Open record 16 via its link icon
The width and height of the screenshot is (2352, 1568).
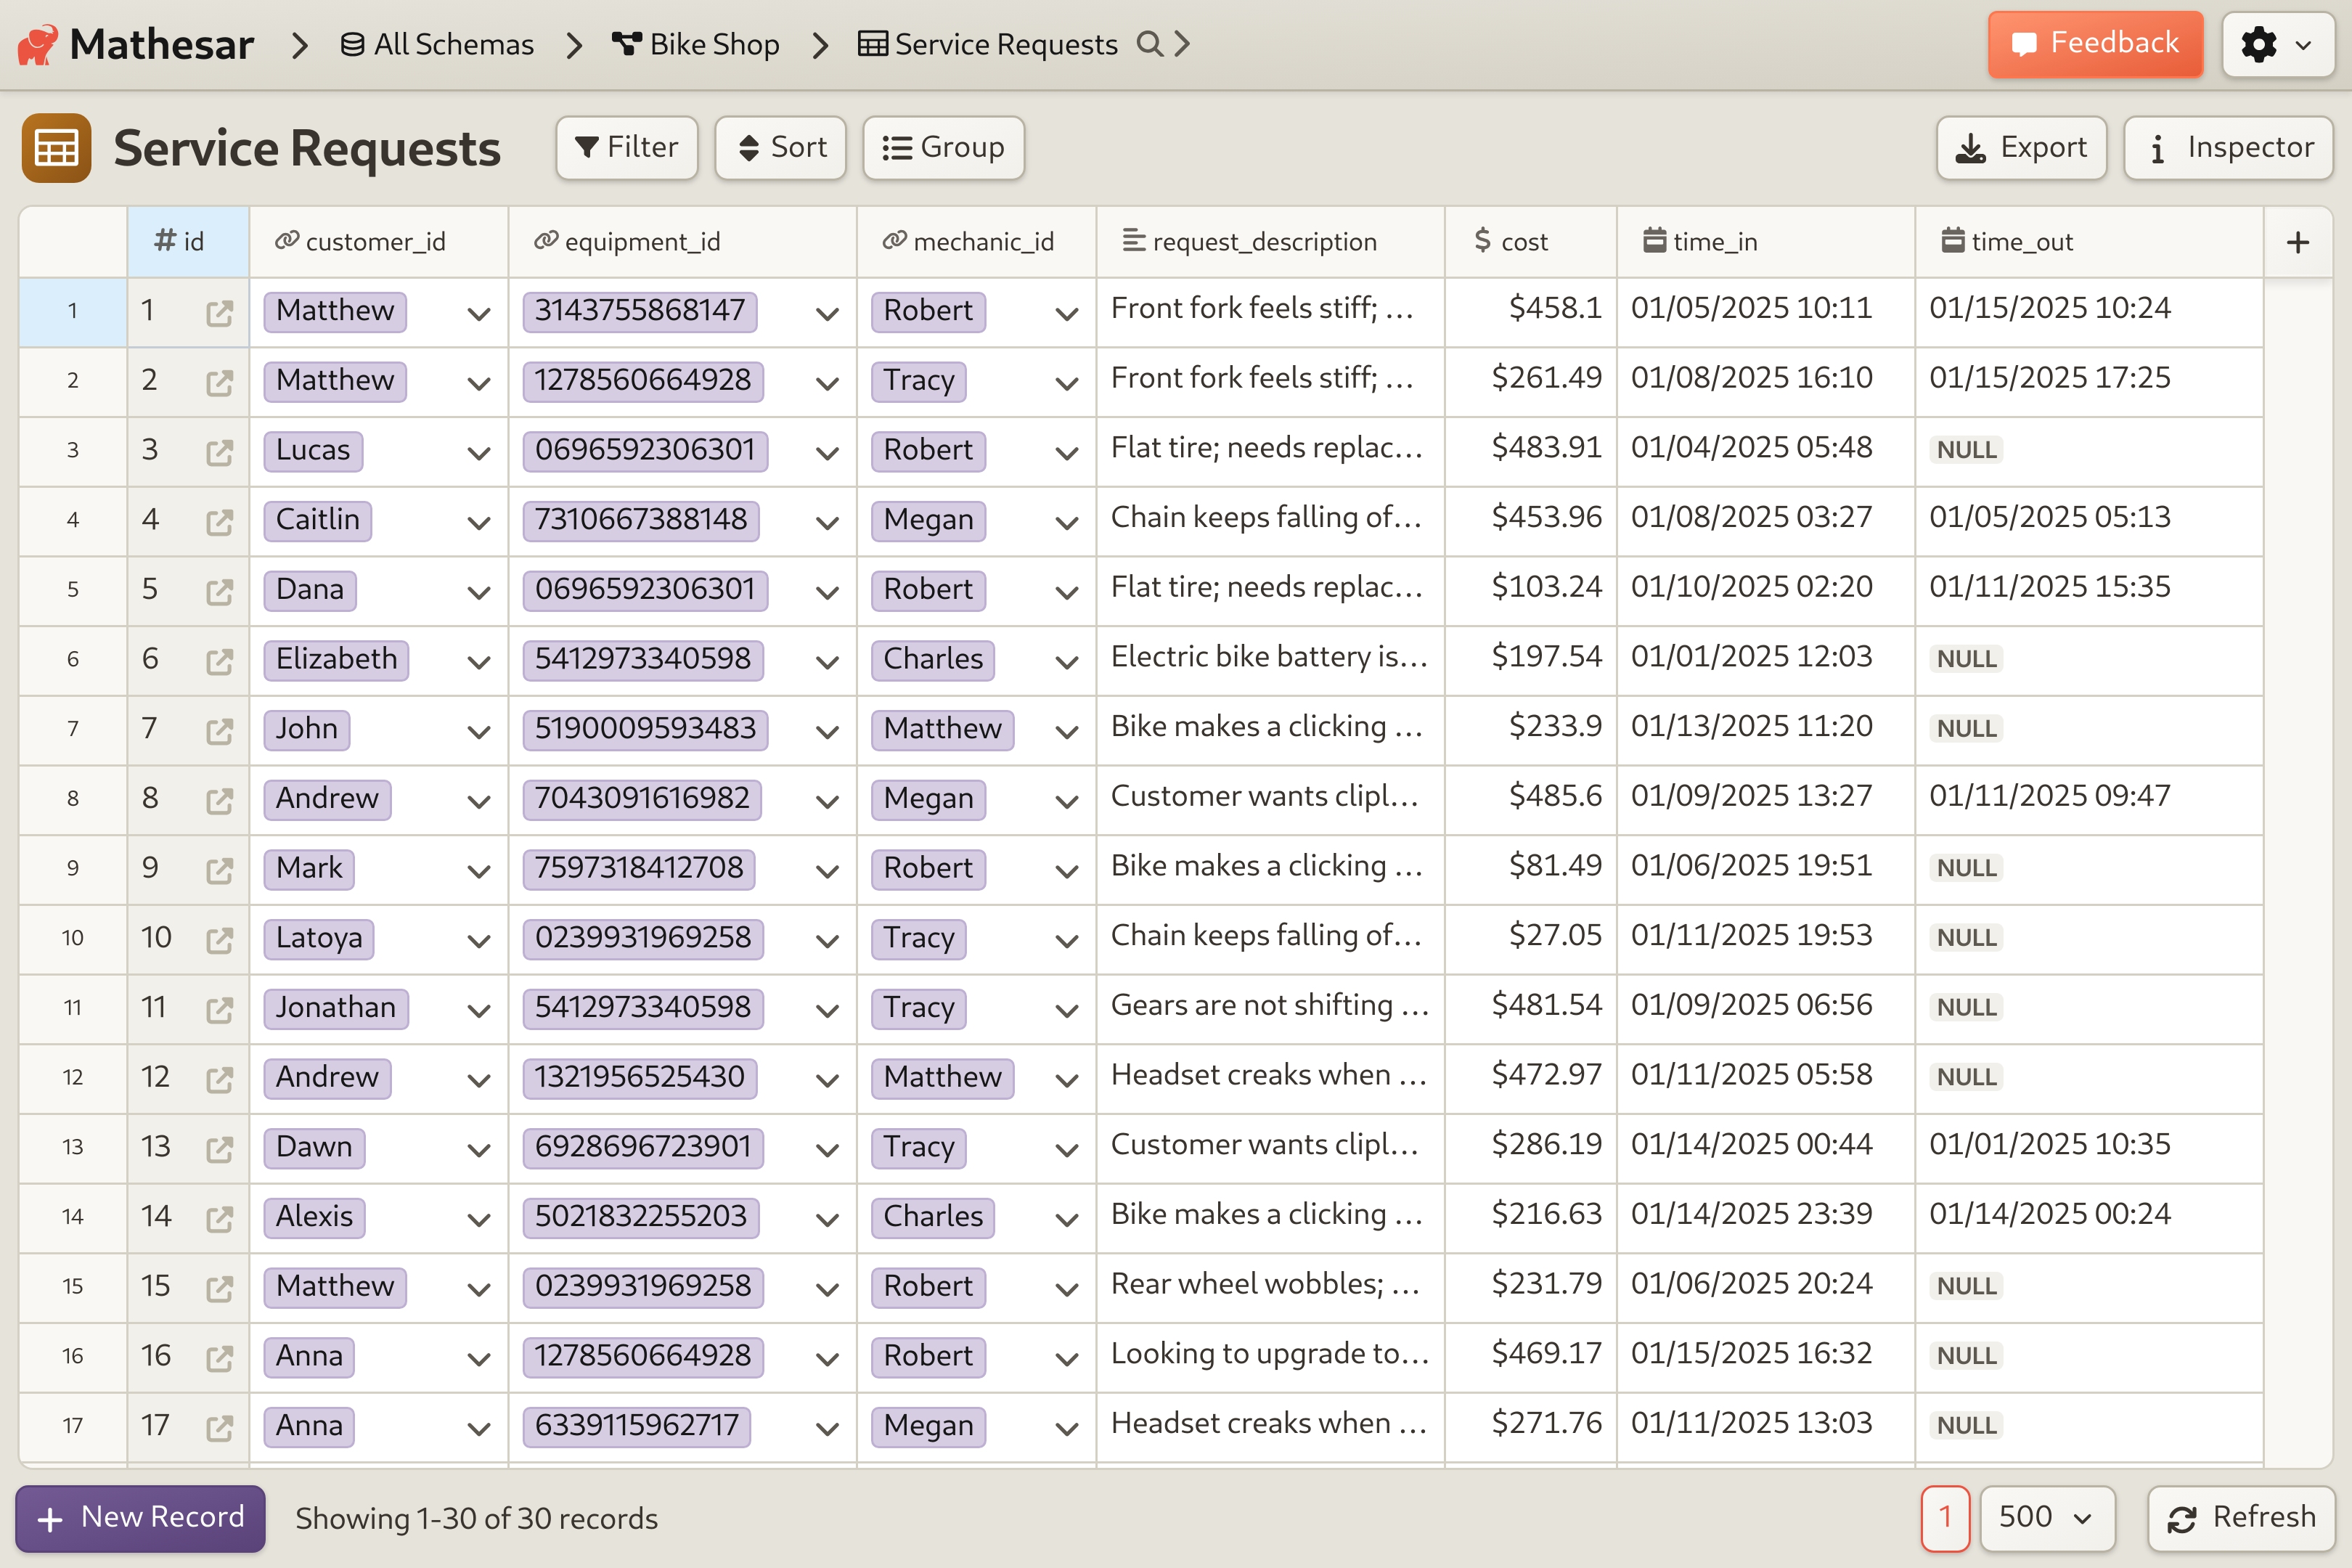click(219, 1358)
